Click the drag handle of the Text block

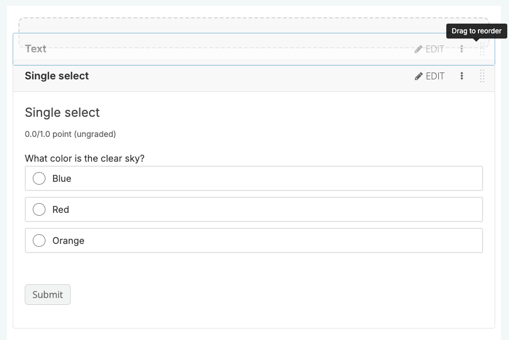pyautogui.click(x=483, y=49)
